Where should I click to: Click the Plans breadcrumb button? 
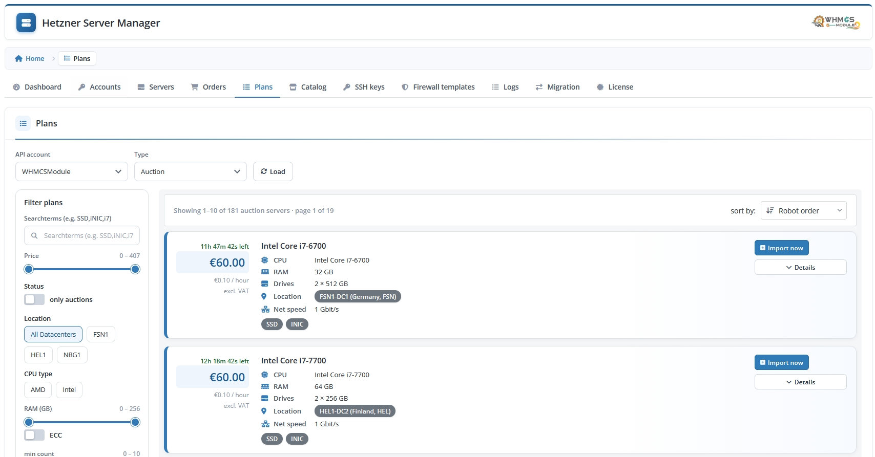(77, 58)
